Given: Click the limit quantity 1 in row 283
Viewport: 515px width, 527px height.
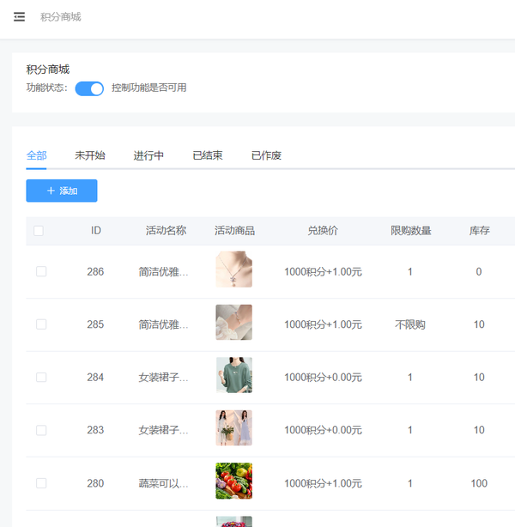Looking at the screenshot, I should [410, 430].
